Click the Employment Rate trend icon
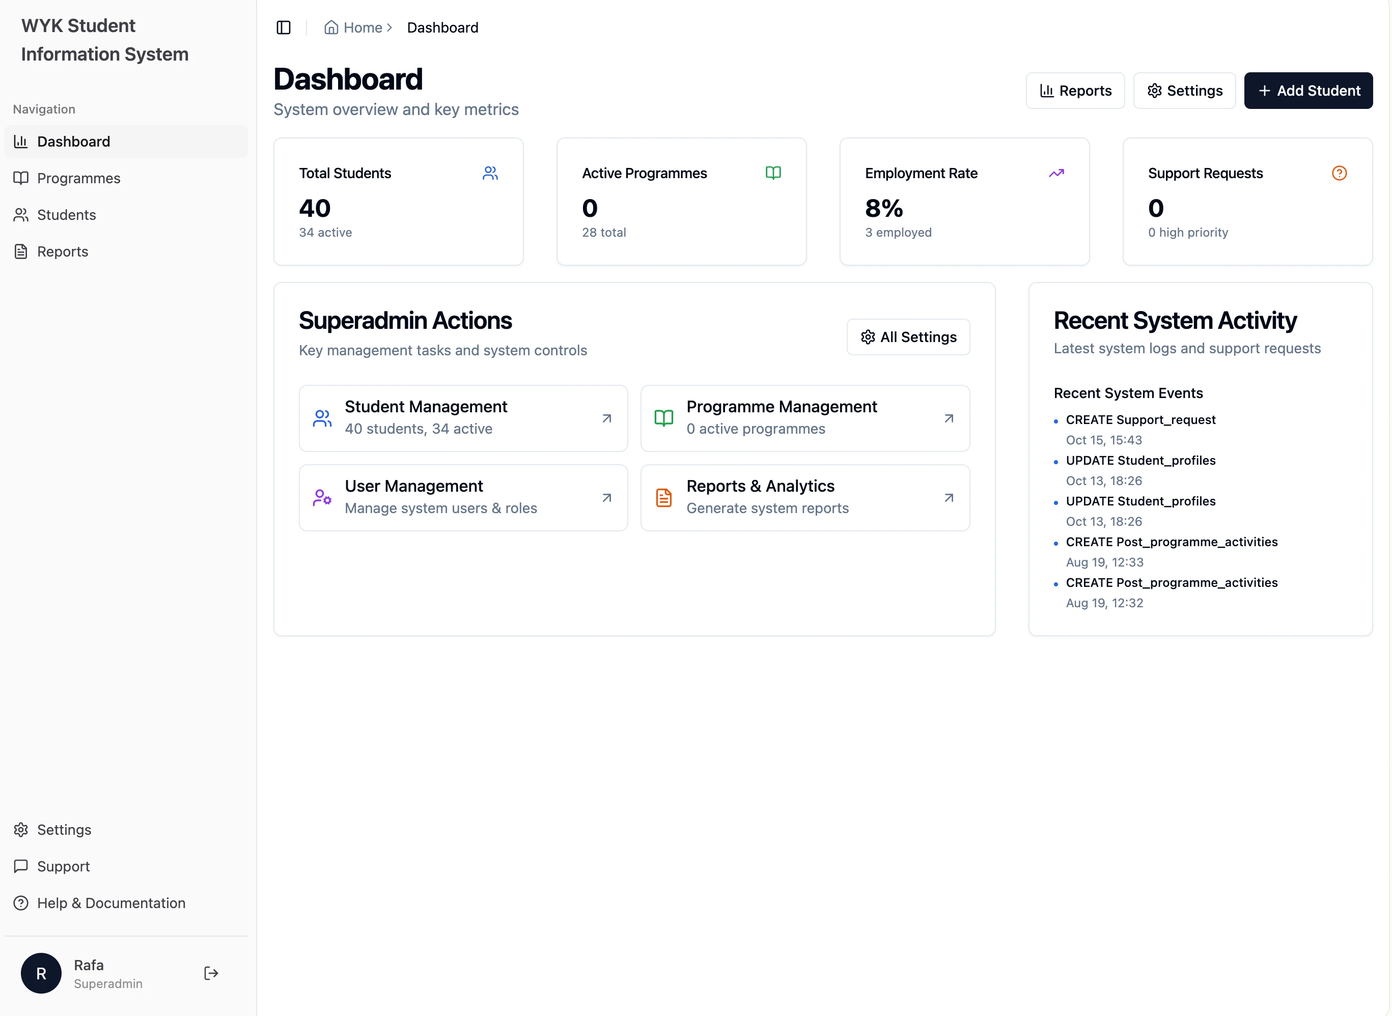The image size is (1392, 1016). tap(1056, 174)
